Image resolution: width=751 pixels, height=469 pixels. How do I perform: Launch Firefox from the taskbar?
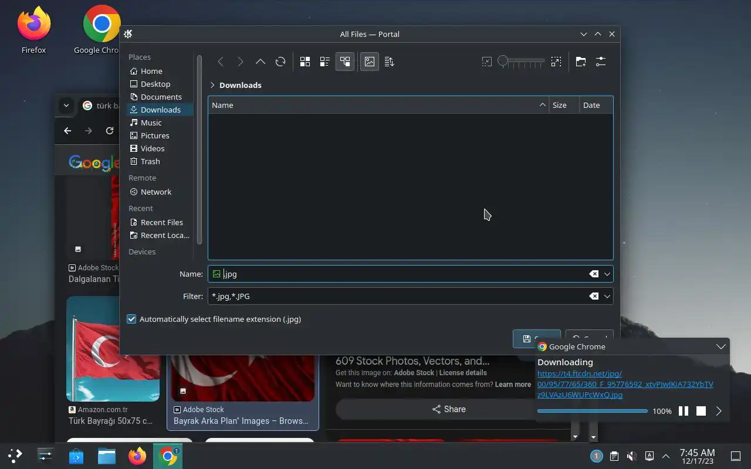click(137, 455)
